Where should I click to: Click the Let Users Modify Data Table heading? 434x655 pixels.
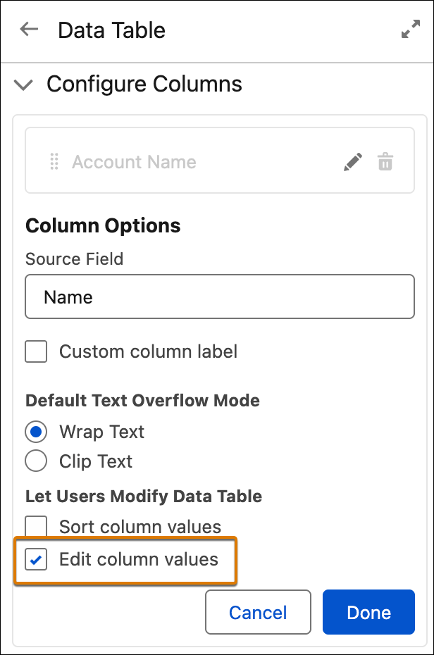[144, 497]
